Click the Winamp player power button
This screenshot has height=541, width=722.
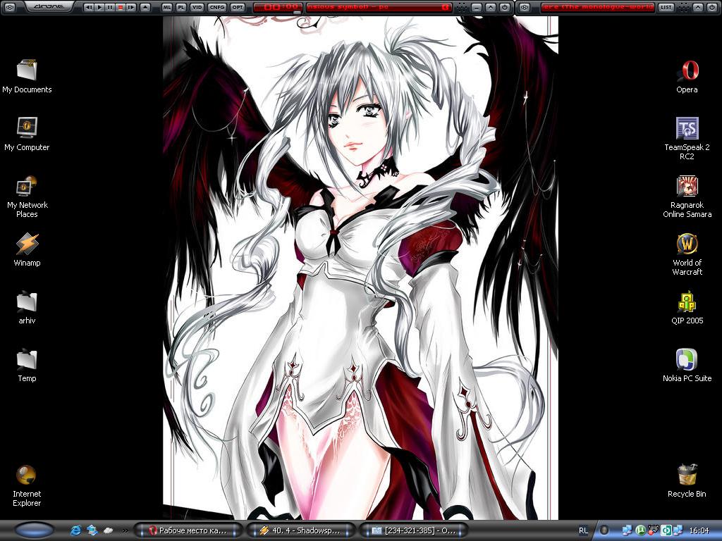point(505,7)
